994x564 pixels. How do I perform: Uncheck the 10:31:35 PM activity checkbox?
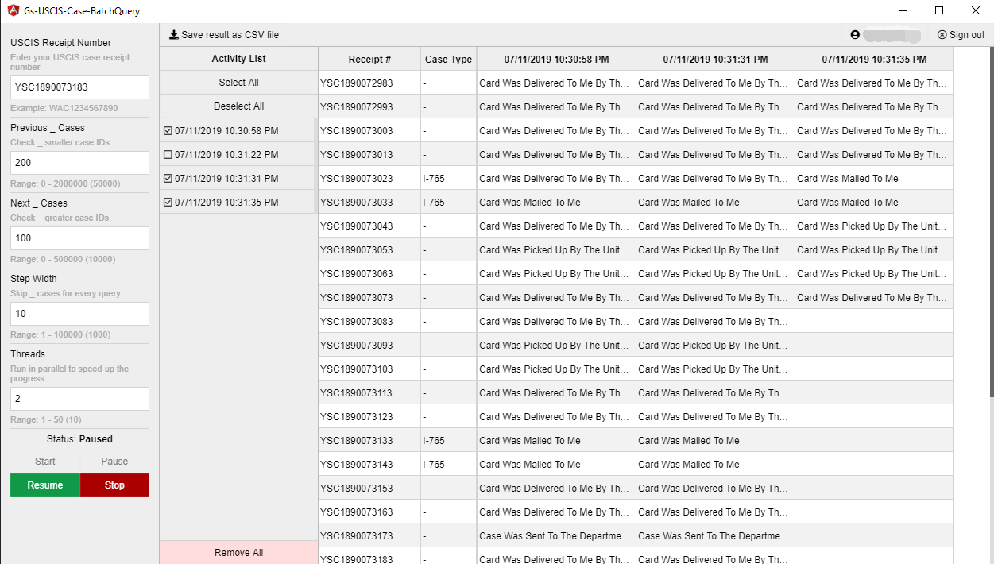(168, 203)
